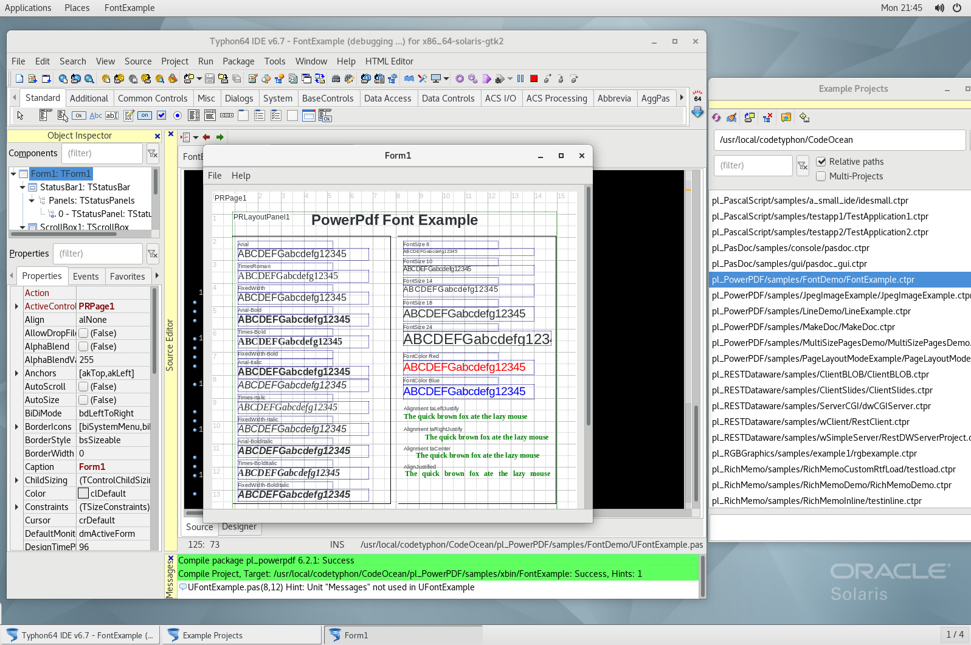Collapse the Panels: TStatusPanels tree node
The width and height of the screenshot is (971, 645).
coord(32,201)
